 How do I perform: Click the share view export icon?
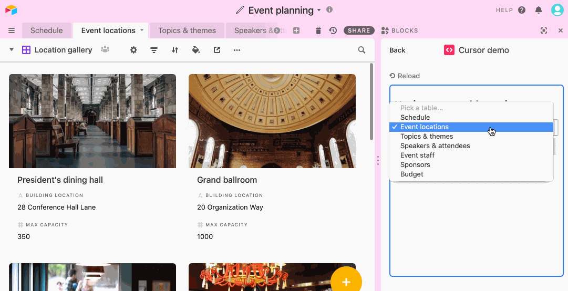217,50
